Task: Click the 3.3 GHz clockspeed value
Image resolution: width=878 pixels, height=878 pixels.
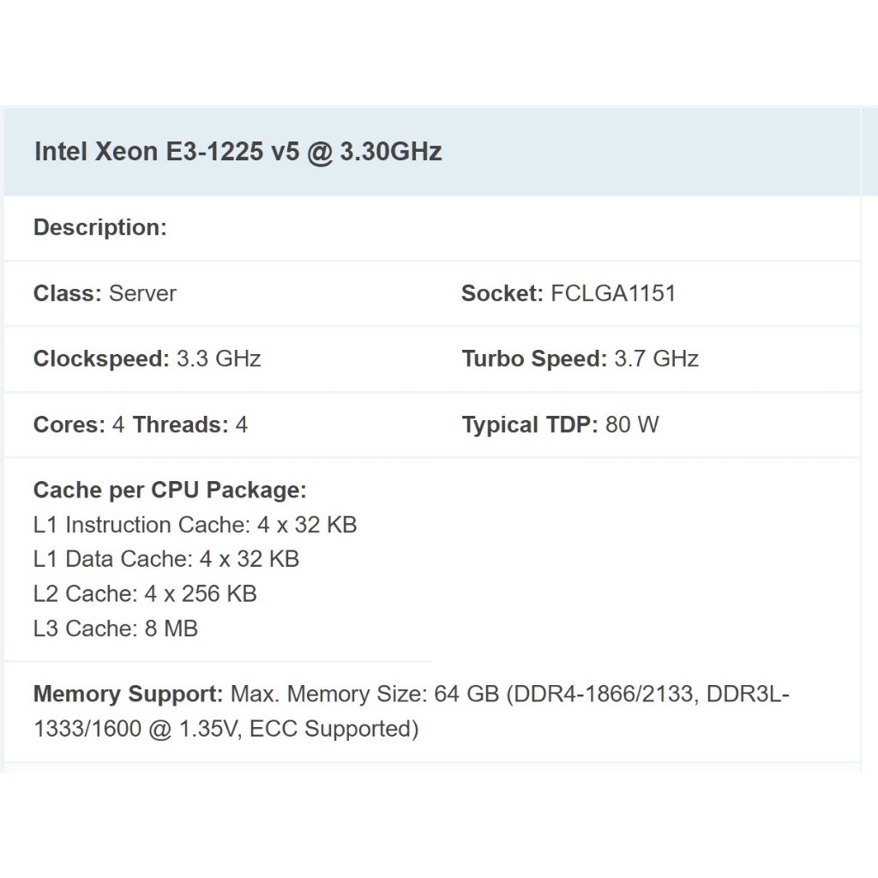Action: tap(219, 358)
